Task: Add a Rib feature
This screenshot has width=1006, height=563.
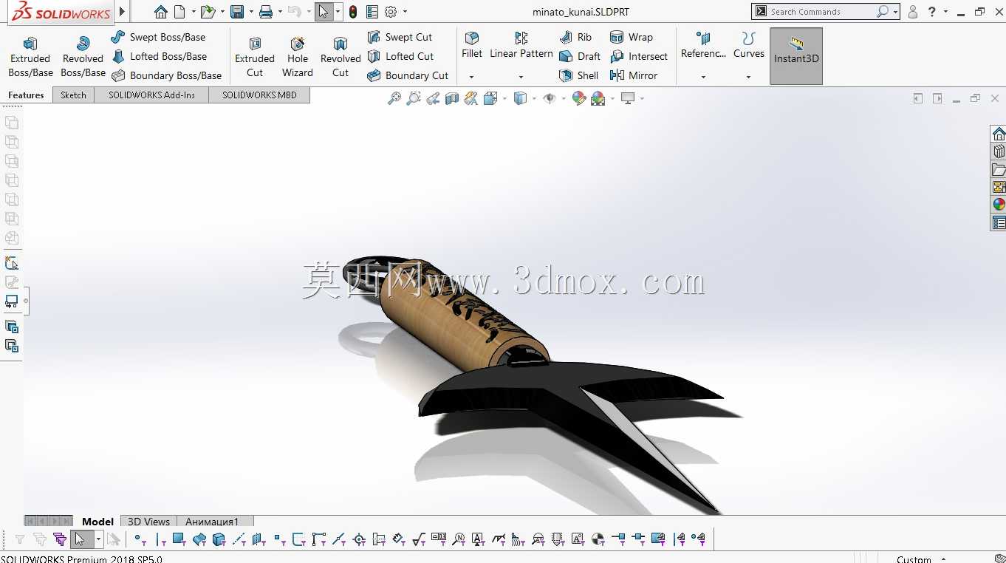Action: [x=575, y=37]
